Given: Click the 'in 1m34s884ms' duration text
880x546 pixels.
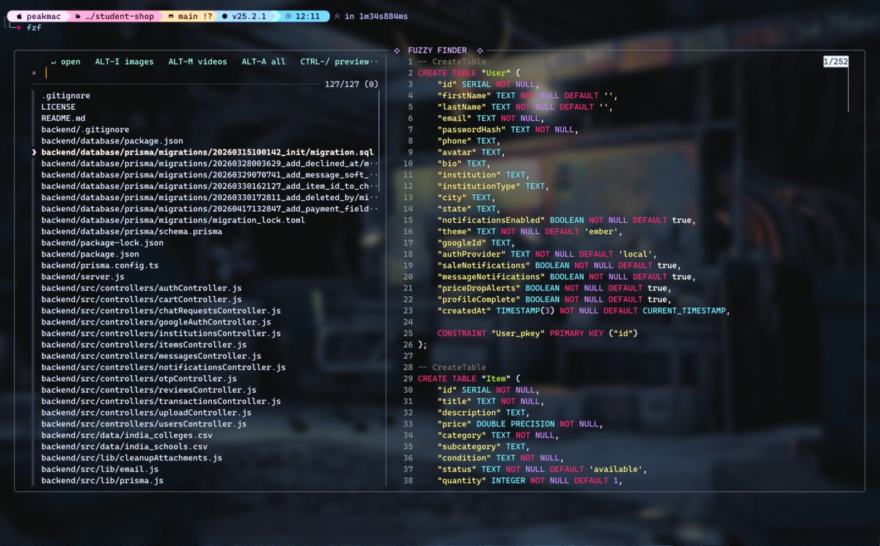Looking at the screenshot, I should [376, 15].
